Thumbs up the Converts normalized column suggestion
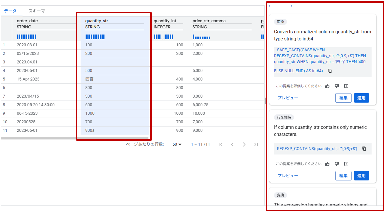388x212 pixels. [x=327, y=86]
